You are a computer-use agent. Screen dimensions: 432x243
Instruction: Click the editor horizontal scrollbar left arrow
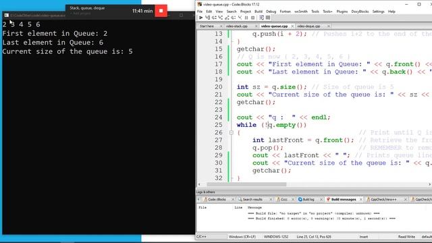pyautogui.click(x=199, y=184)
